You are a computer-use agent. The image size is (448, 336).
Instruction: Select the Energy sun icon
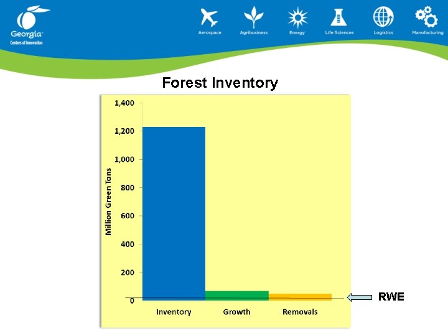[x=297, y=17]
